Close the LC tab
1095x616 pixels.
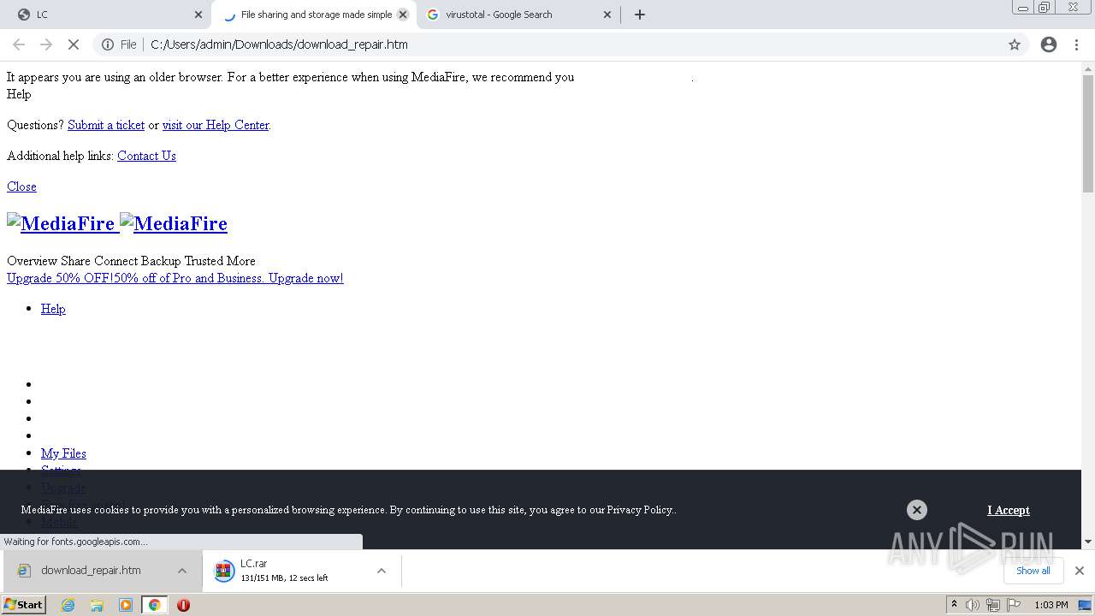tap(198, 15)
